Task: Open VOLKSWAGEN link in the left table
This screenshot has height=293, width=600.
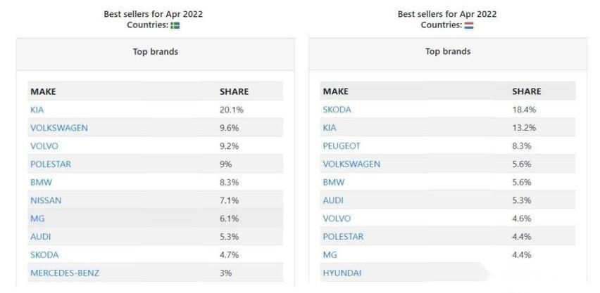Action: tap(59, 128)
